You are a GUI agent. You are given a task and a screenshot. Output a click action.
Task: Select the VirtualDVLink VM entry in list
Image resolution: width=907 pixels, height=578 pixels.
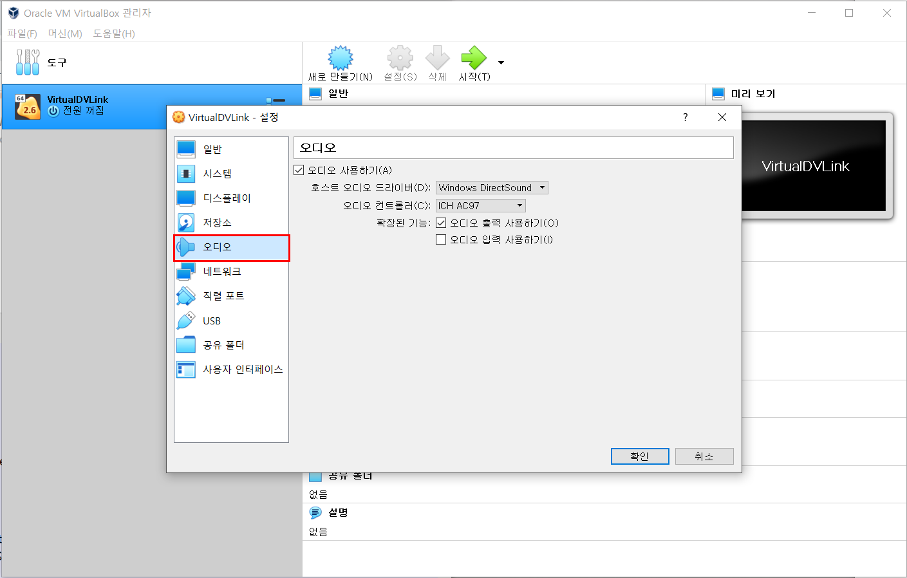pyautogui.click(x=152, y=107)
